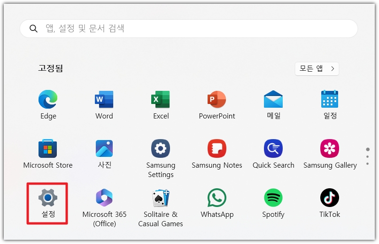This screenshot has height=244, width=379.
Task: Launch Word from pinned apps
Action: click(x=104, y=99)
